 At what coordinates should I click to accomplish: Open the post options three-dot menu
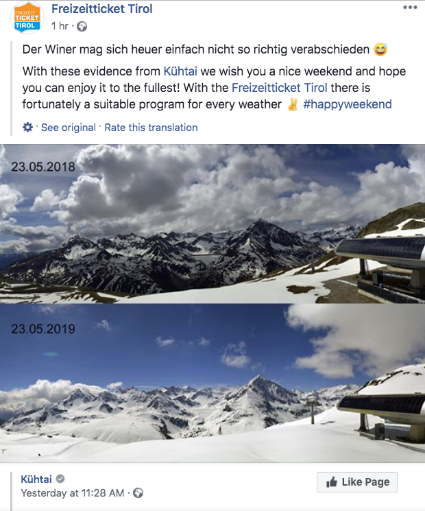pos(410,8)
